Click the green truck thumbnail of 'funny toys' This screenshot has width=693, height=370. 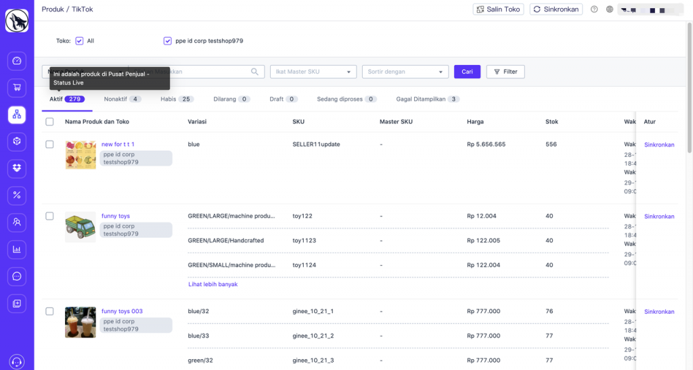point(81,227)
